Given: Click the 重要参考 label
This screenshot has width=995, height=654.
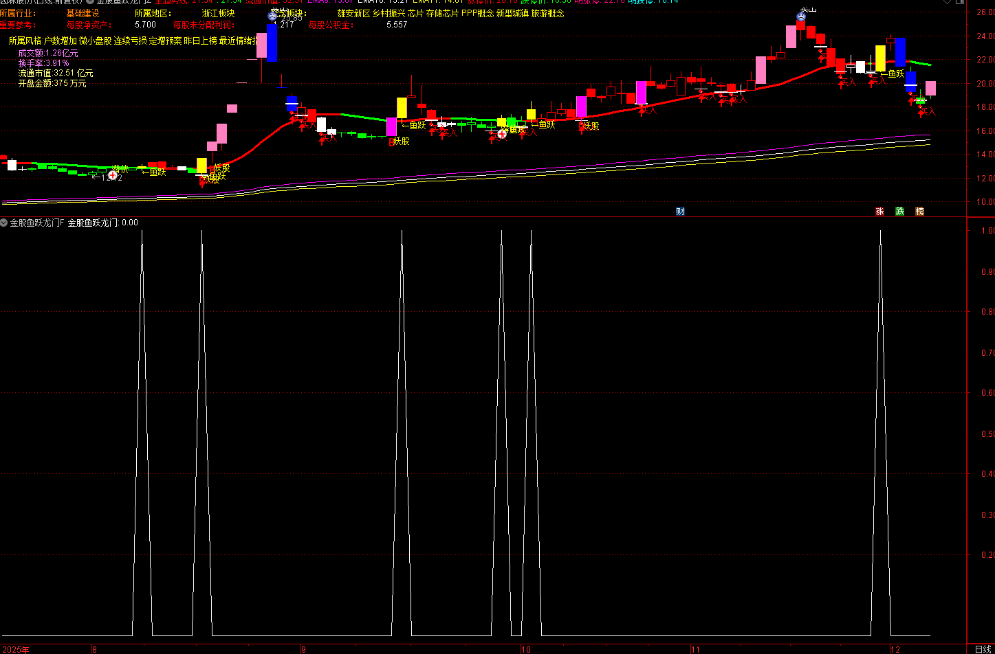Looking at the screenshot, I should pos(17,25).
